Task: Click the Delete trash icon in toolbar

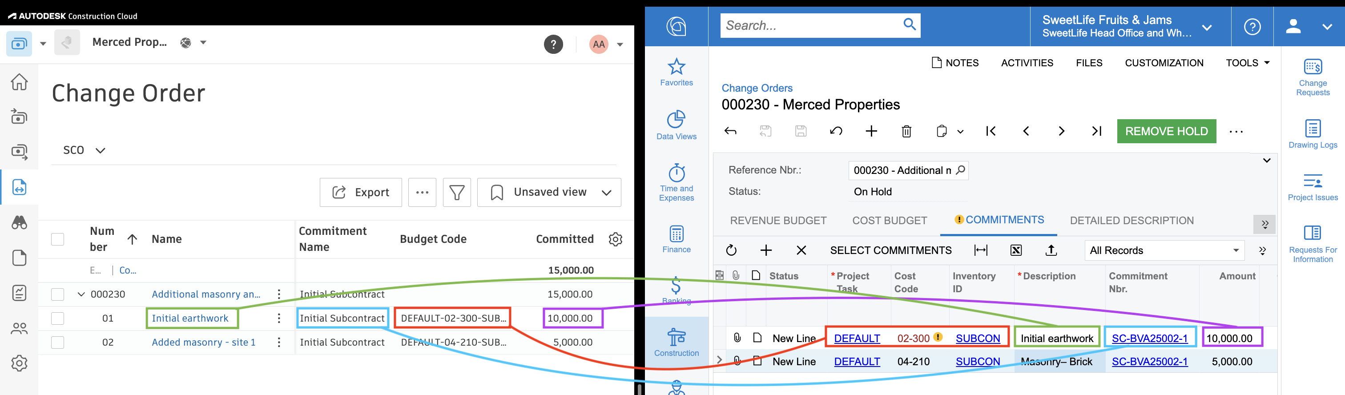Action: click(x=907, y=131)
